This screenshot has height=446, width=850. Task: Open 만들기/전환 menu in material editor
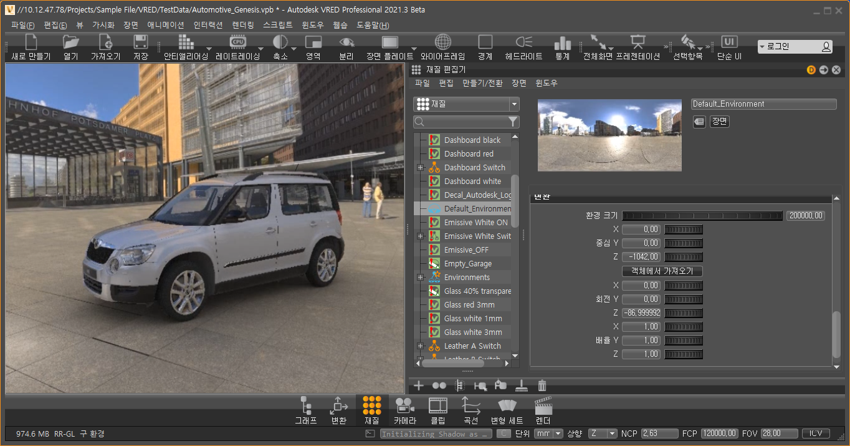point(482,83)
